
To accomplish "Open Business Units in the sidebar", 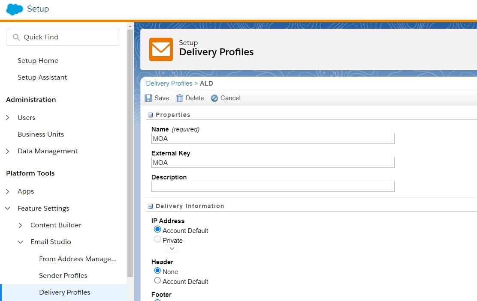I will (41, 134).
